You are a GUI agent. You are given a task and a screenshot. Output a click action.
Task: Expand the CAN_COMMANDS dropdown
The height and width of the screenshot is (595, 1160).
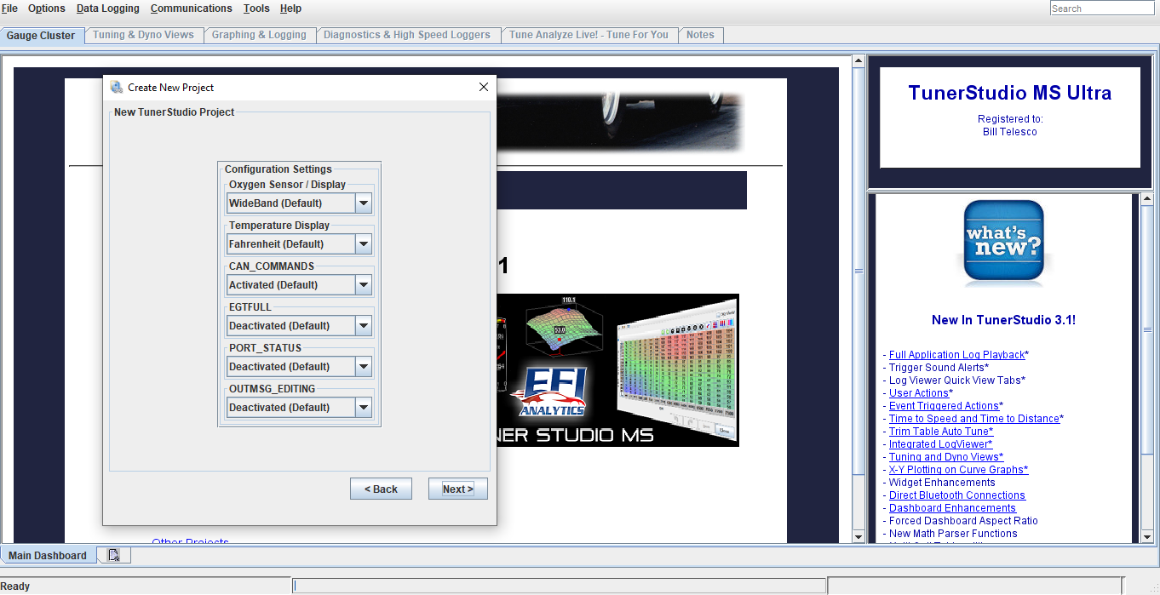(x=364, y=285)
